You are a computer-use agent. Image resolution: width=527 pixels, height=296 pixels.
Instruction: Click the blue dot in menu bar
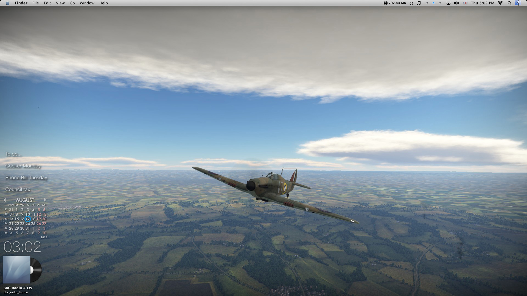coord(433,3)
